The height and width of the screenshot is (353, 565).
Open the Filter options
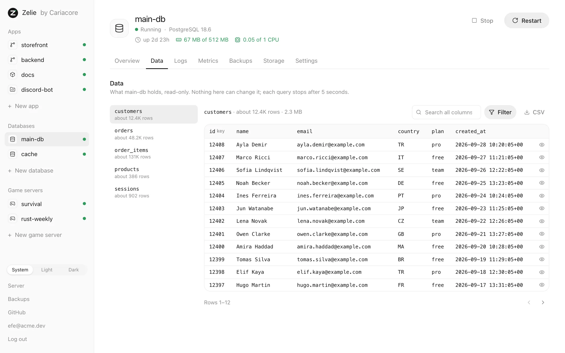500,112
